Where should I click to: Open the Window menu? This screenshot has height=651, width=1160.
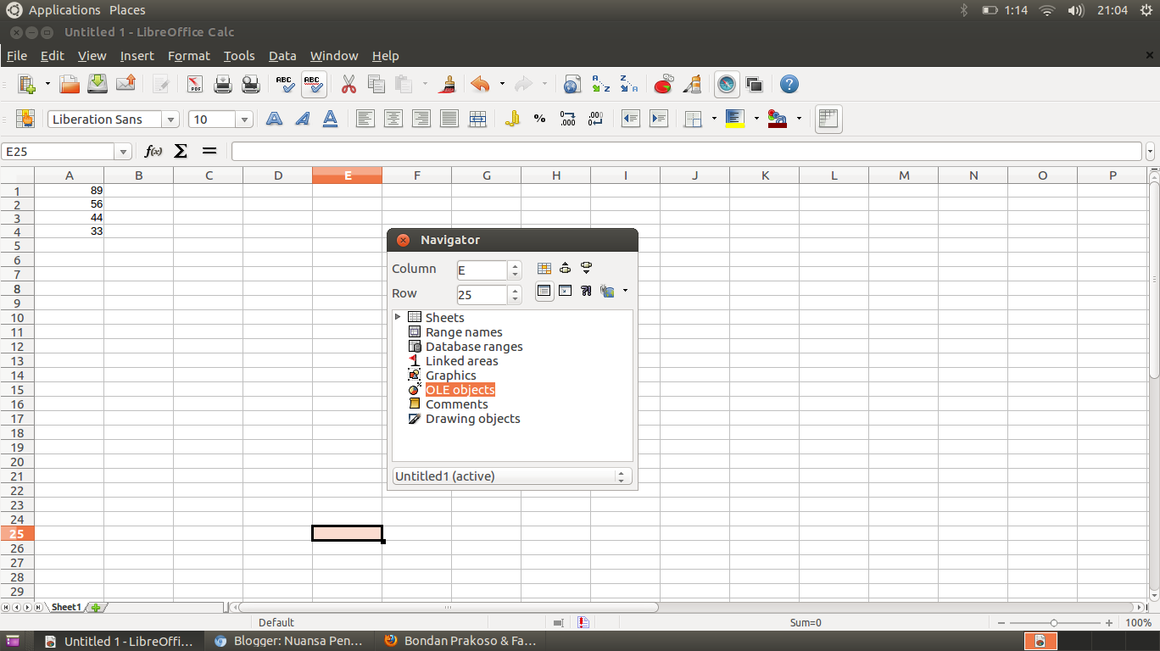(334, 56)
